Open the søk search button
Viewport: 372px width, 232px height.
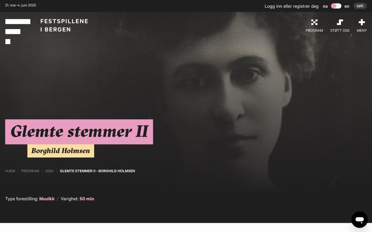(x=360, y=6)
